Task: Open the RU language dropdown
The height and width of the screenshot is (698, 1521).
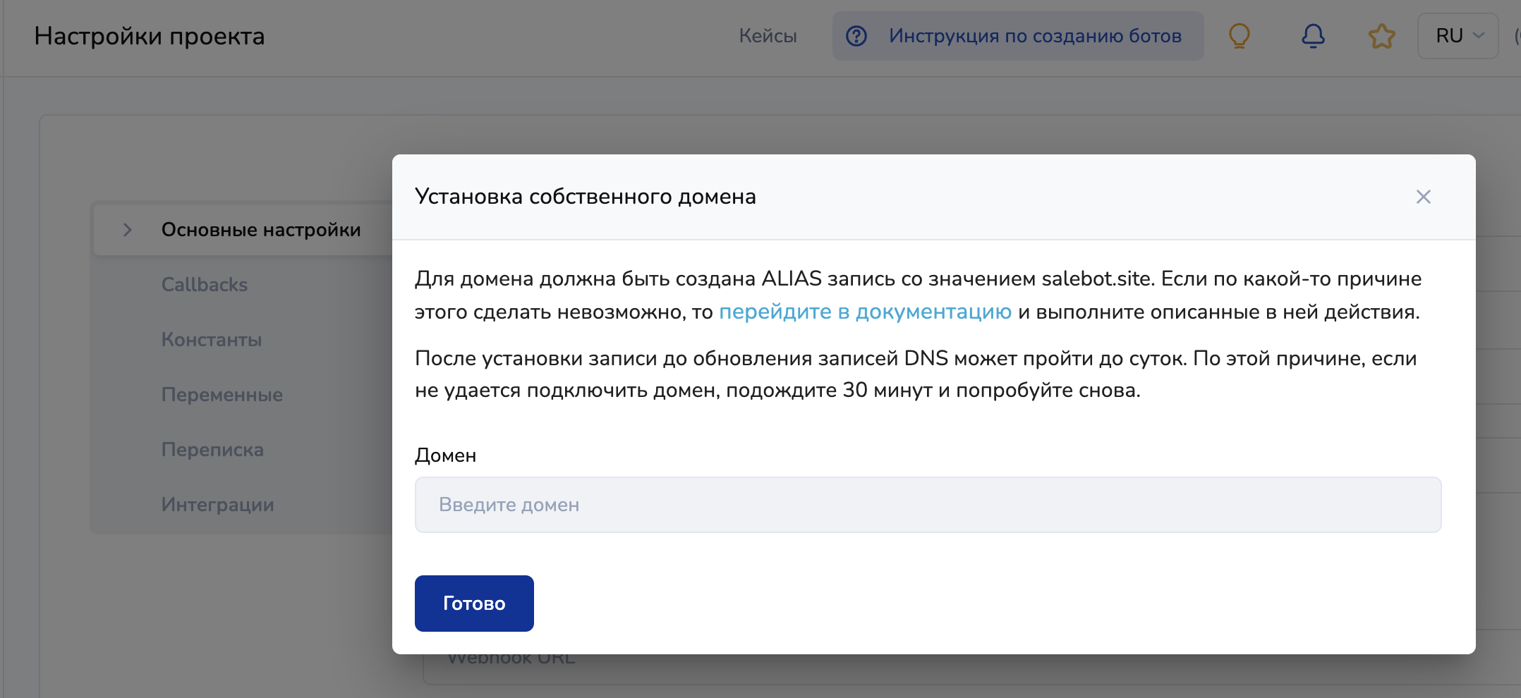Action: [1458, 36]
